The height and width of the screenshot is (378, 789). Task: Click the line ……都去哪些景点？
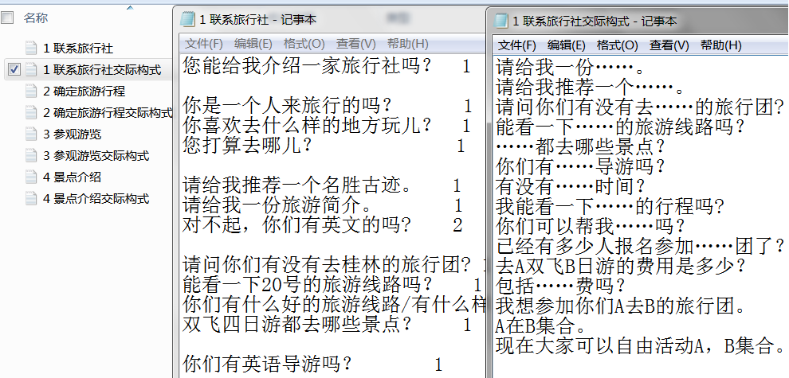[x=580, y=146]
